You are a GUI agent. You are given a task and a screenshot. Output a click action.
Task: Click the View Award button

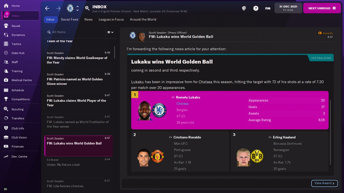point(324,183)
